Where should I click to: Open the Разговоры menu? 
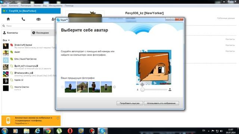pyautogui.click(x=26, y=6)
